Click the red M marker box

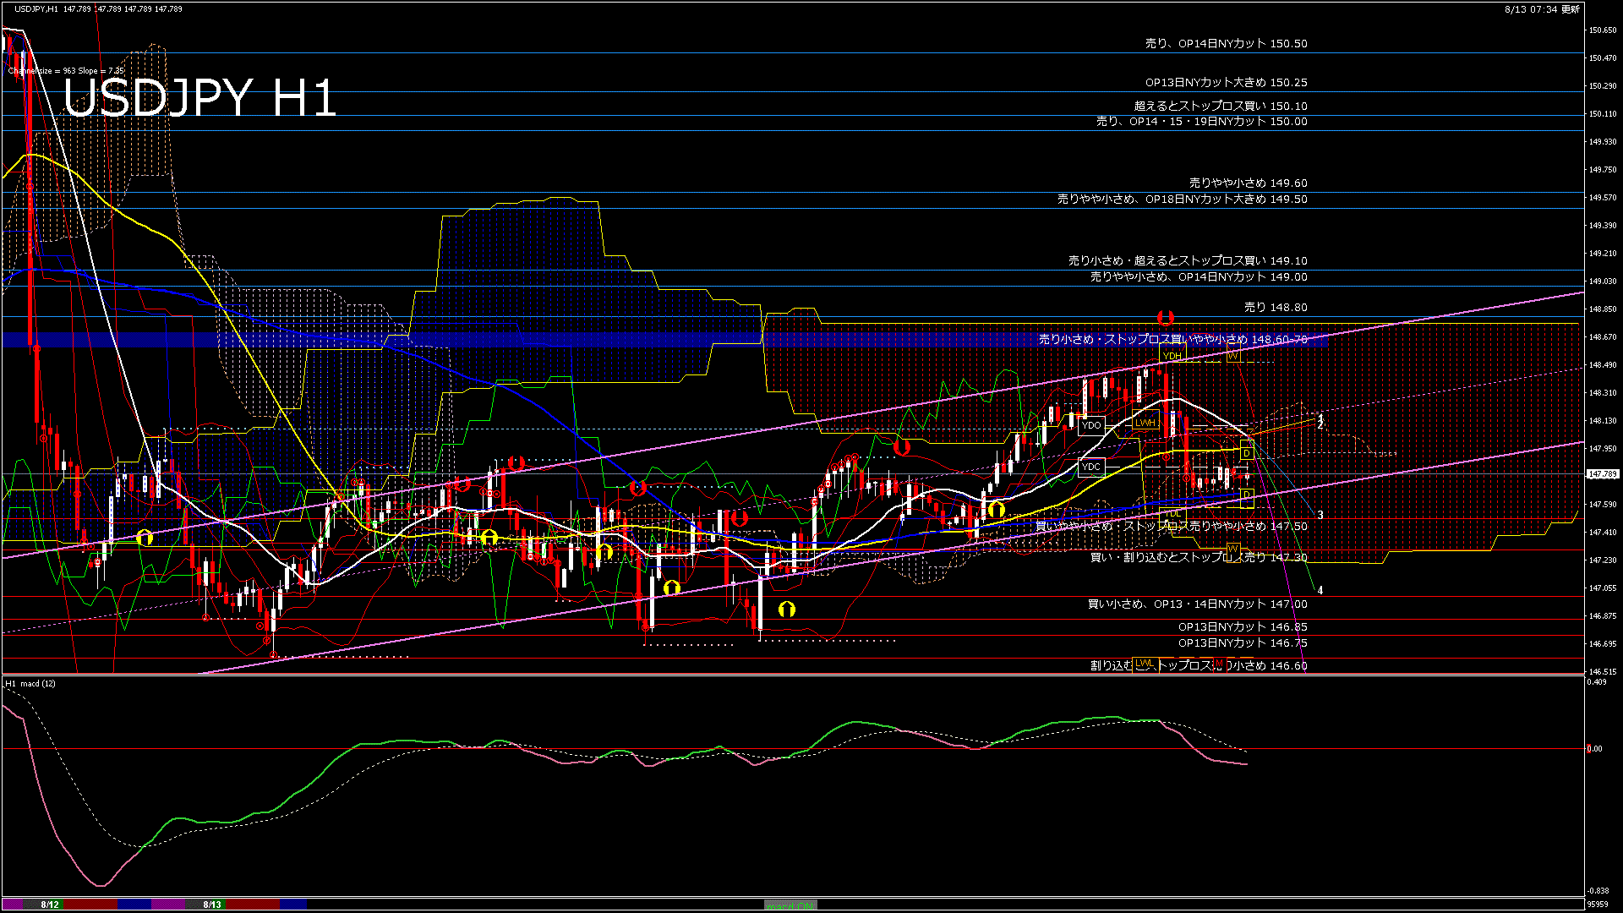(x=1218, y=665)
